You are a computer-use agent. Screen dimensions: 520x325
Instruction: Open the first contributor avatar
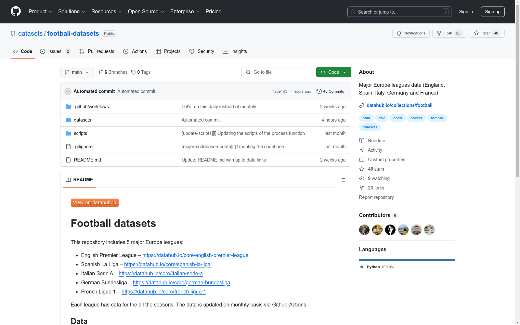(364, 230)
